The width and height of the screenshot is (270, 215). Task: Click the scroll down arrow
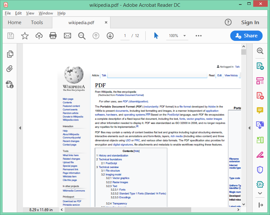(x=244, y=204)
